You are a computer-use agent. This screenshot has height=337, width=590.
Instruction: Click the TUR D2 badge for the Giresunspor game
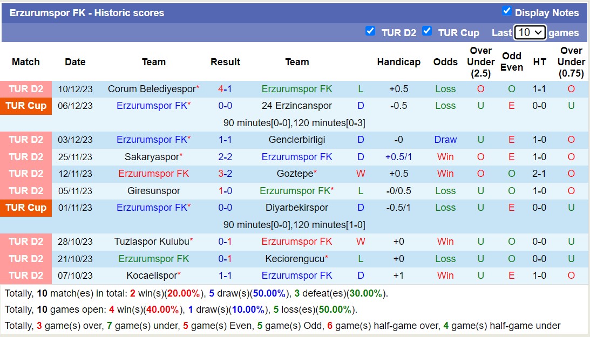click(x=26, y=191)
